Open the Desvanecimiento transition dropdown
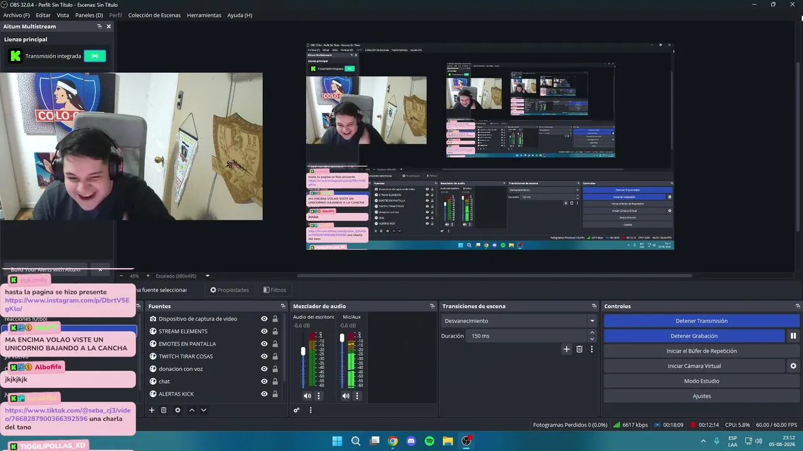The width and height of the screenshot is (803, 451). coord(519,321)
